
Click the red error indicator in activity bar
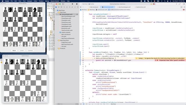click(x=154, y=4)
